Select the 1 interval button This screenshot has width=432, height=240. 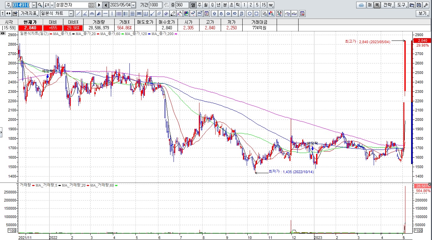[244, 5]
